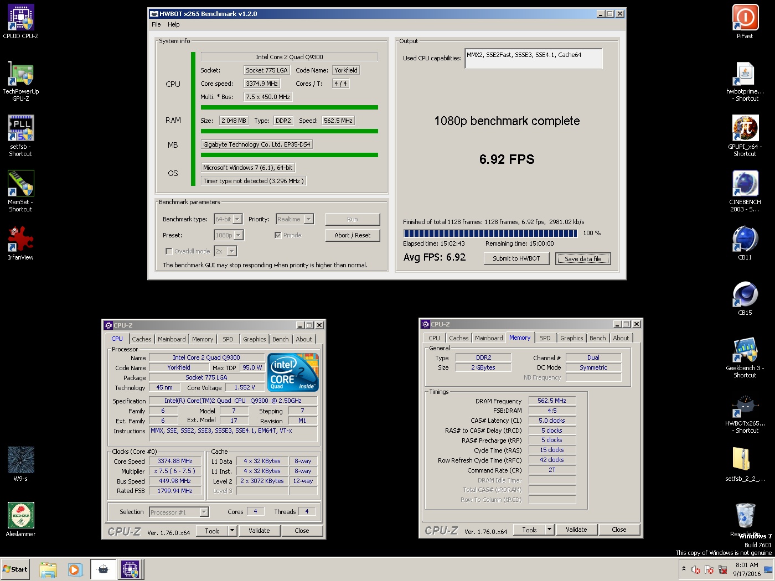Image resolution: width=775 pixels, height=581 pixels.
Task: Open the media player taskbar icon
Action: 75,569
